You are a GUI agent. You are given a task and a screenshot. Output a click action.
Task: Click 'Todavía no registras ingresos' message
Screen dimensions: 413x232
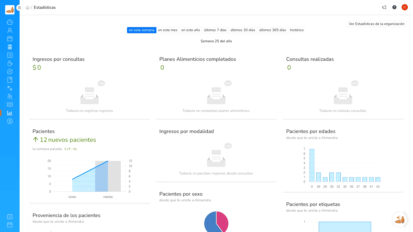tap(89, 111)
